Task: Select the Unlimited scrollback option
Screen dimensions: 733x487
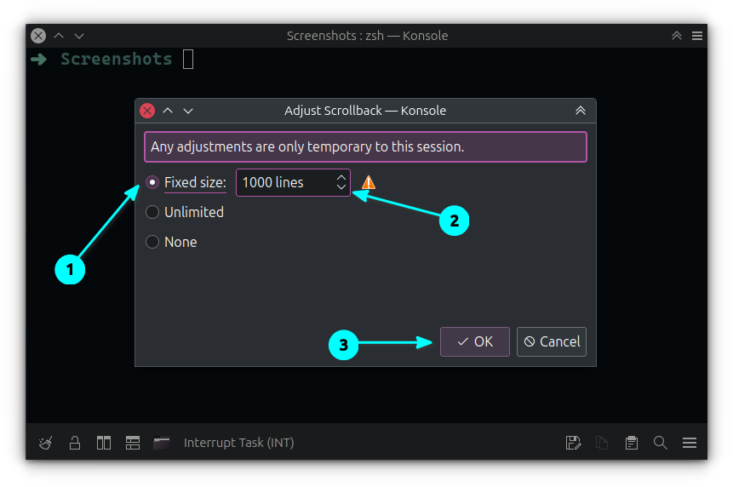Action: [x=152, y=212]
